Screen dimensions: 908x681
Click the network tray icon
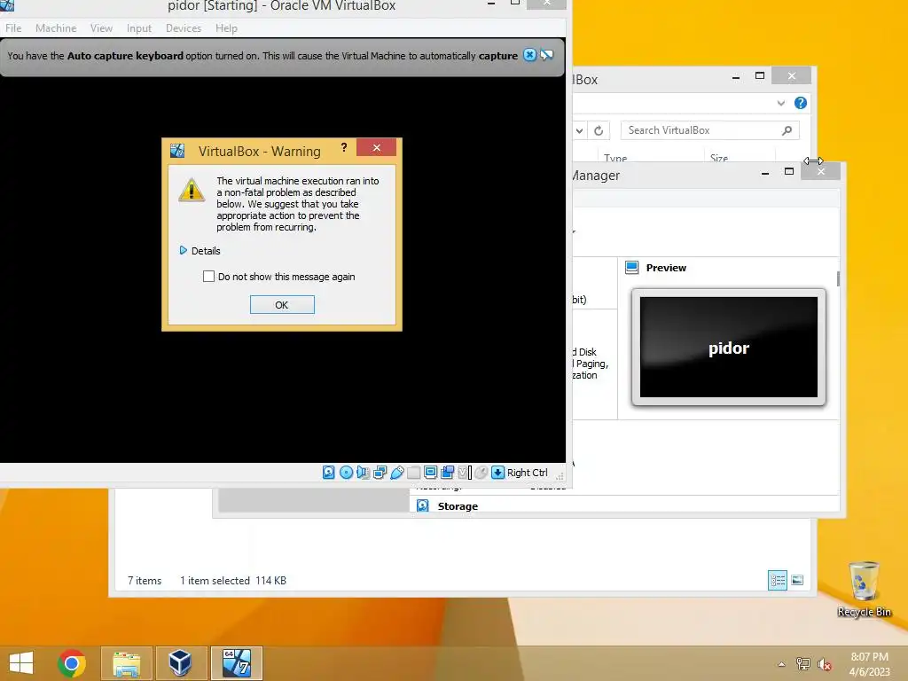[x=802, y=663]
